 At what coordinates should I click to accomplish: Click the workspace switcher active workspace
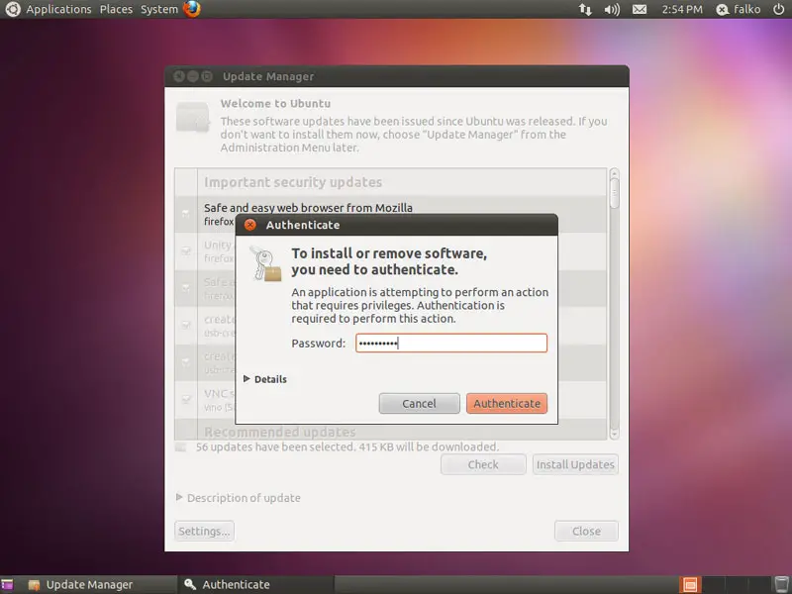690,585
